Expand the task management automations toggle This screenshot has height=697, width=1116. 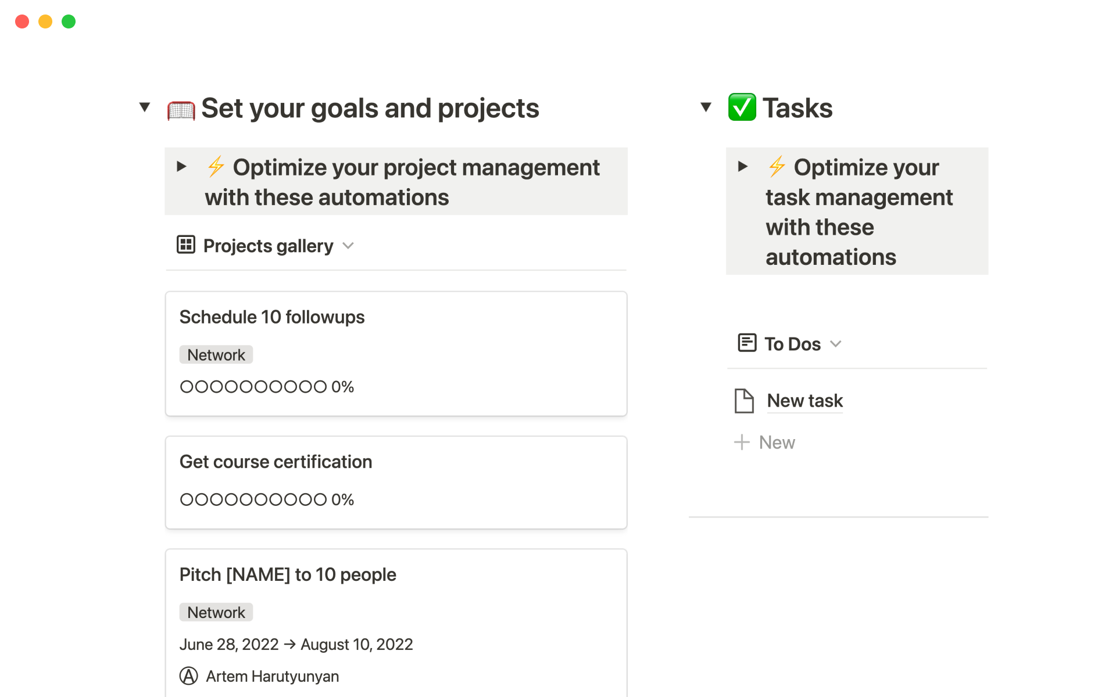(742, 167)
